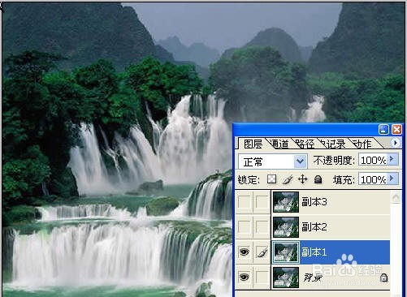
Task: Click the brush indicator on 副本1 layer
Action: click(262, 252)
